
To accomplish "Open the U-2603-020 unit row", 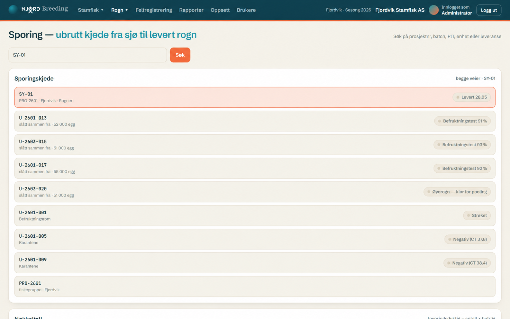I will [255, 192].
